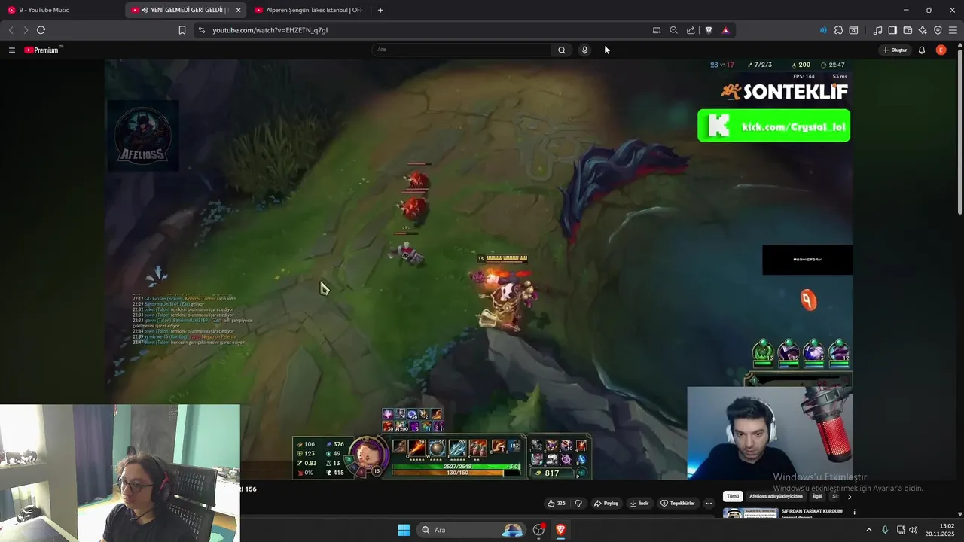Select Afelioss adlı yükleyiciden chip
This screenshot has height=542, width=964.
tap(776, 496)
